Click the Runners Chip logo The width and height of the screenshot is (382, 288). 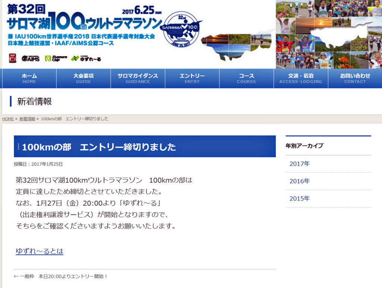[56, 58]
